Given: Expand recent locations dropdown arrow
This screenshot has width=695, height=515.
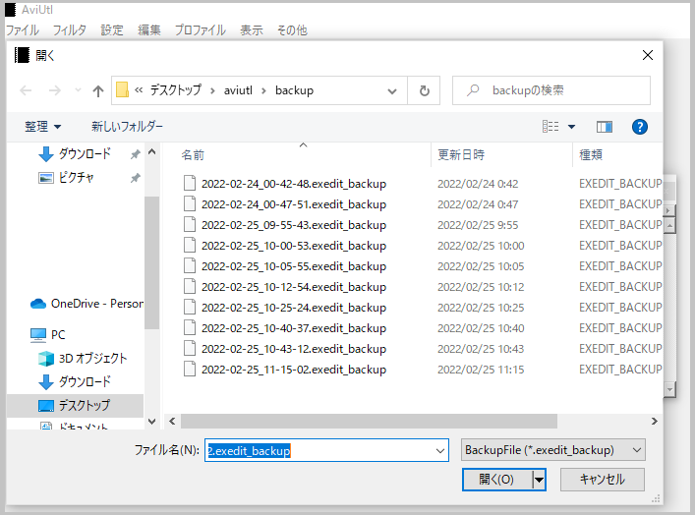Looking at the screenshot, I should click(78, 90).
